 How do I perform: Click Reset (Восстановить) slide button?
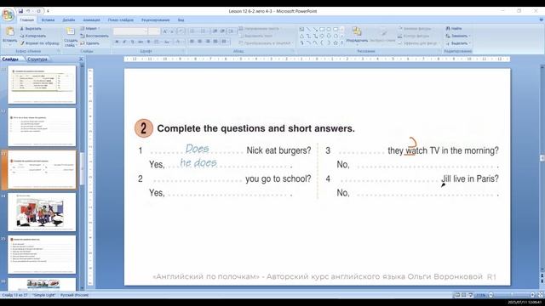pyautogui.click(x=95, y=36)
